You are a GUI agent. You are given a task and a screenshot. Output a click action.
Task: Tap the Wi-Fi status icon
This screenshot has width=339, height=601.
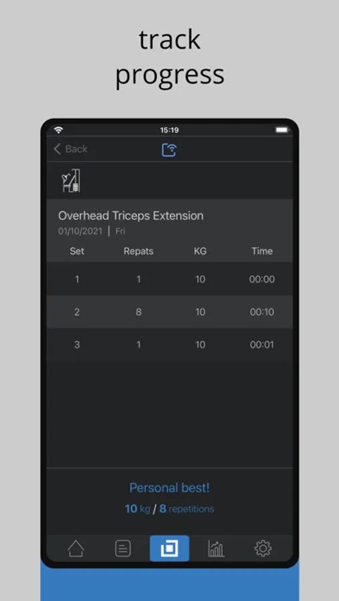[x=58, y=130]
